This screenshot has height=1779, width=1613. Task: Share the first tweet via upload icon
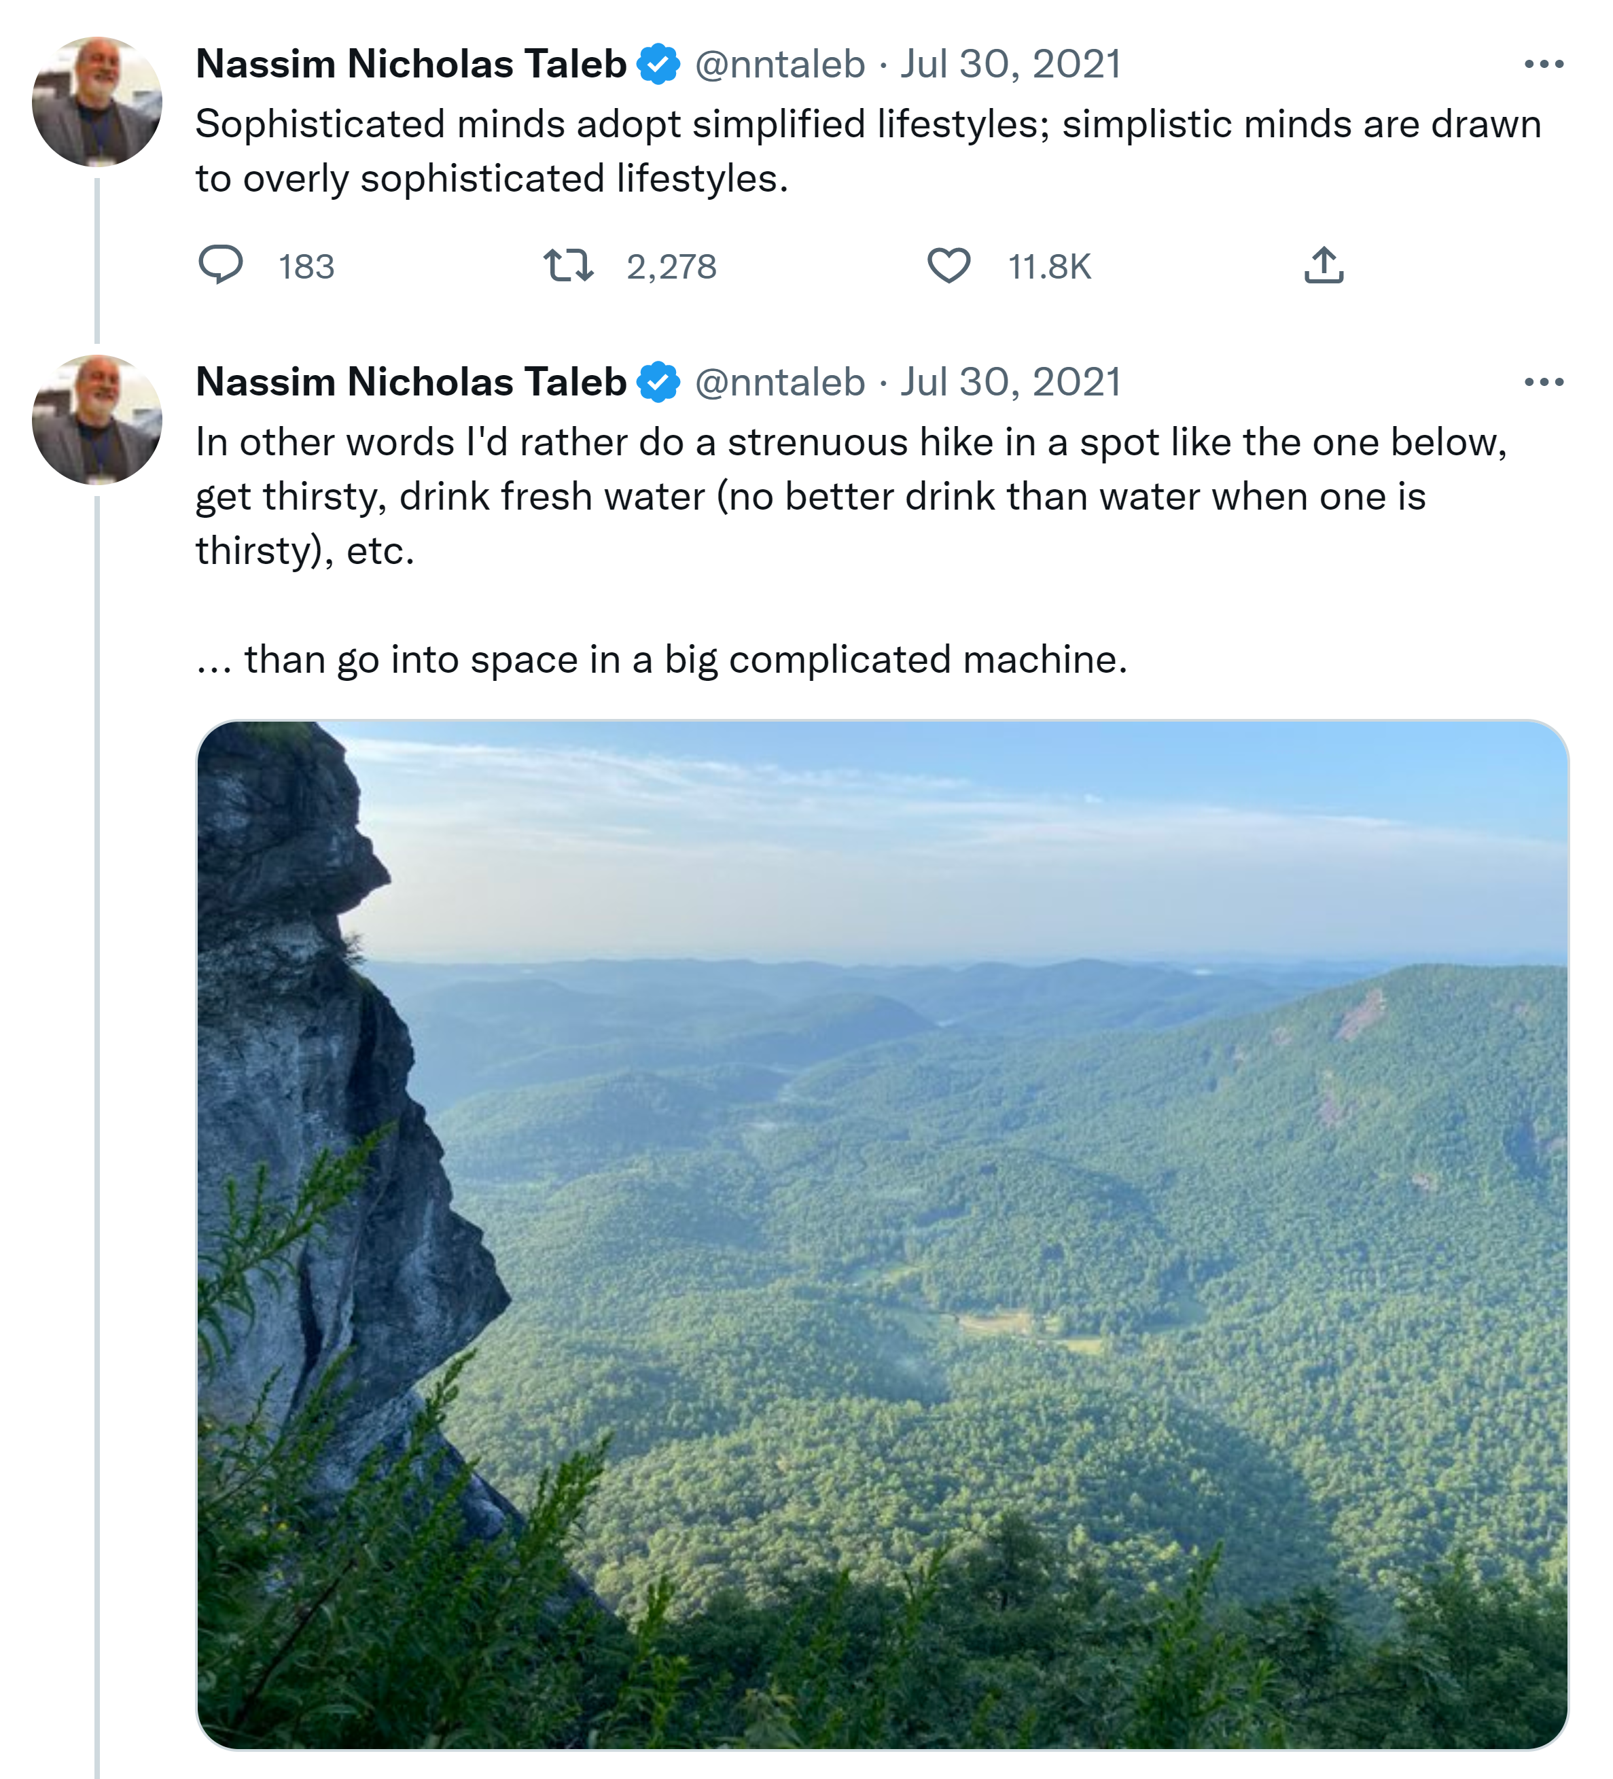(x=1324, y=265)
